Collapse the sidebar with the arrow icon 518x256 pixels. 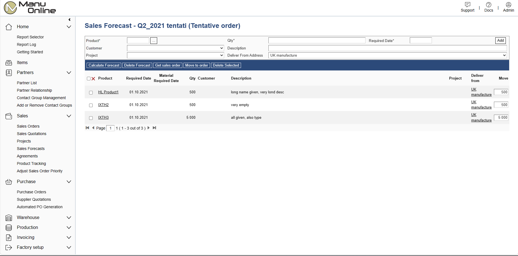click(69, 20)
